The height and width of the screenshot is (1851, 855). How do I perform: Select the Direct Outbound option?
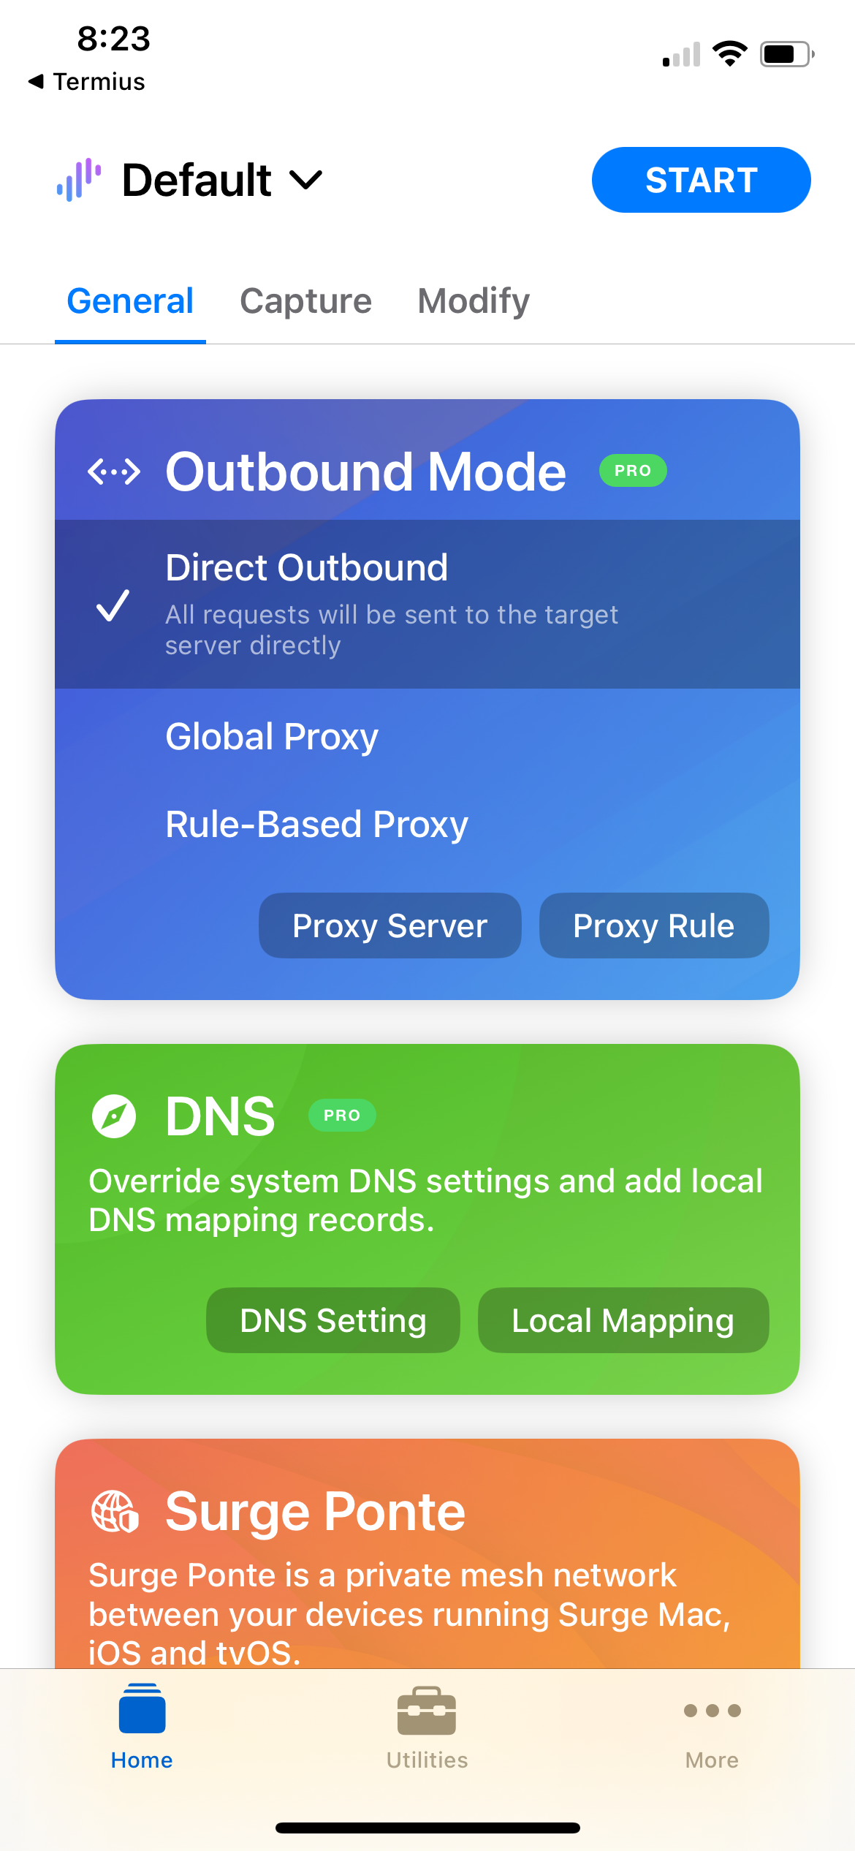(x=427, y=604)
